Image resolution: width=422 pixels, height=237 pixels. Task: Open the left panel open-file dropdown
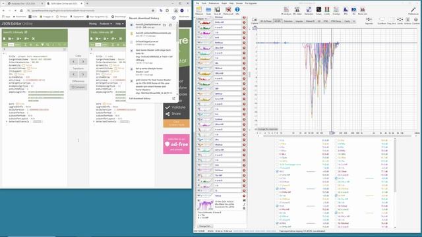coord(11,39)
